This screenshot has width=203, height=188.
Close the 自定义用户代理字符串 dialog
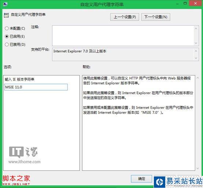click(x=196, y=3)
